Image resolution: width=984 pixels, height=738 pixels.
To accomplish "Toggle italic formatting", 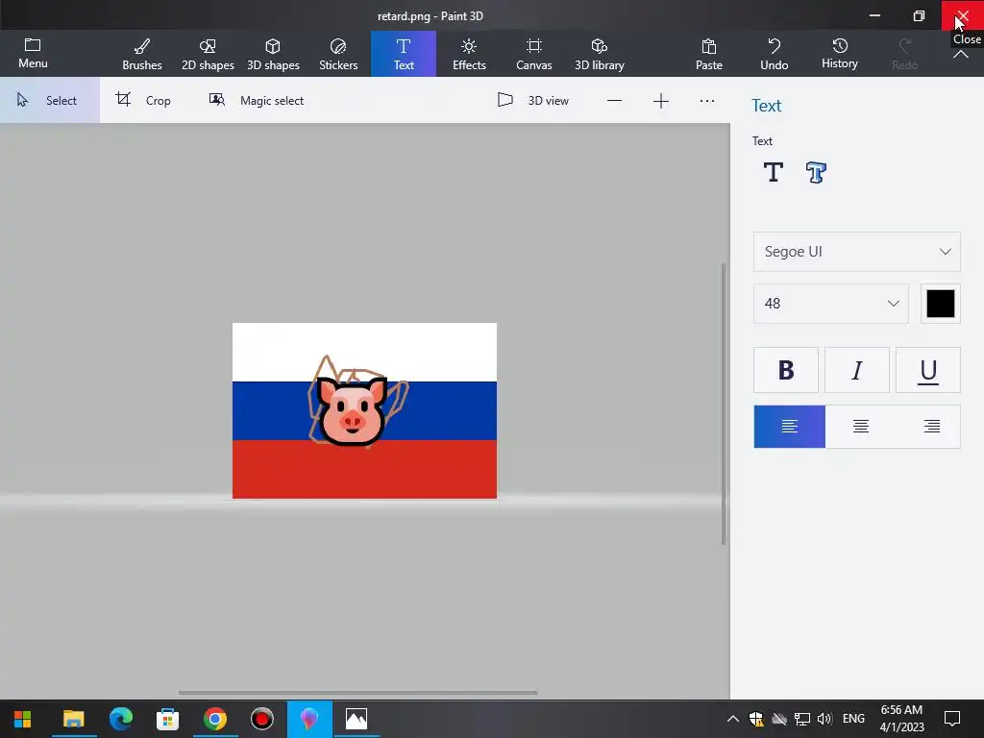I will click(856, 370).
